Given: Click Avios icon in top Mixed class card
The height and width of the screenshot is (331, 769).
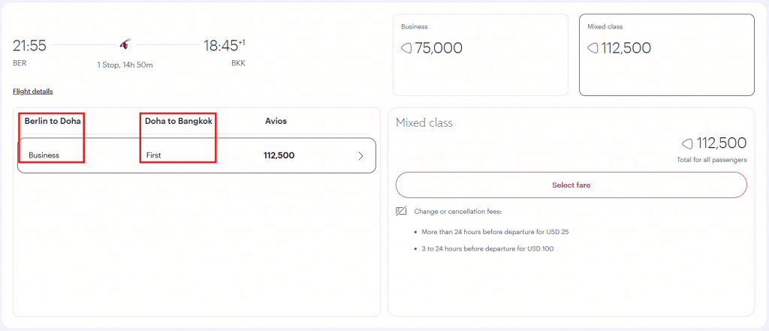Looking at the screenshot, I should [592, 48].
